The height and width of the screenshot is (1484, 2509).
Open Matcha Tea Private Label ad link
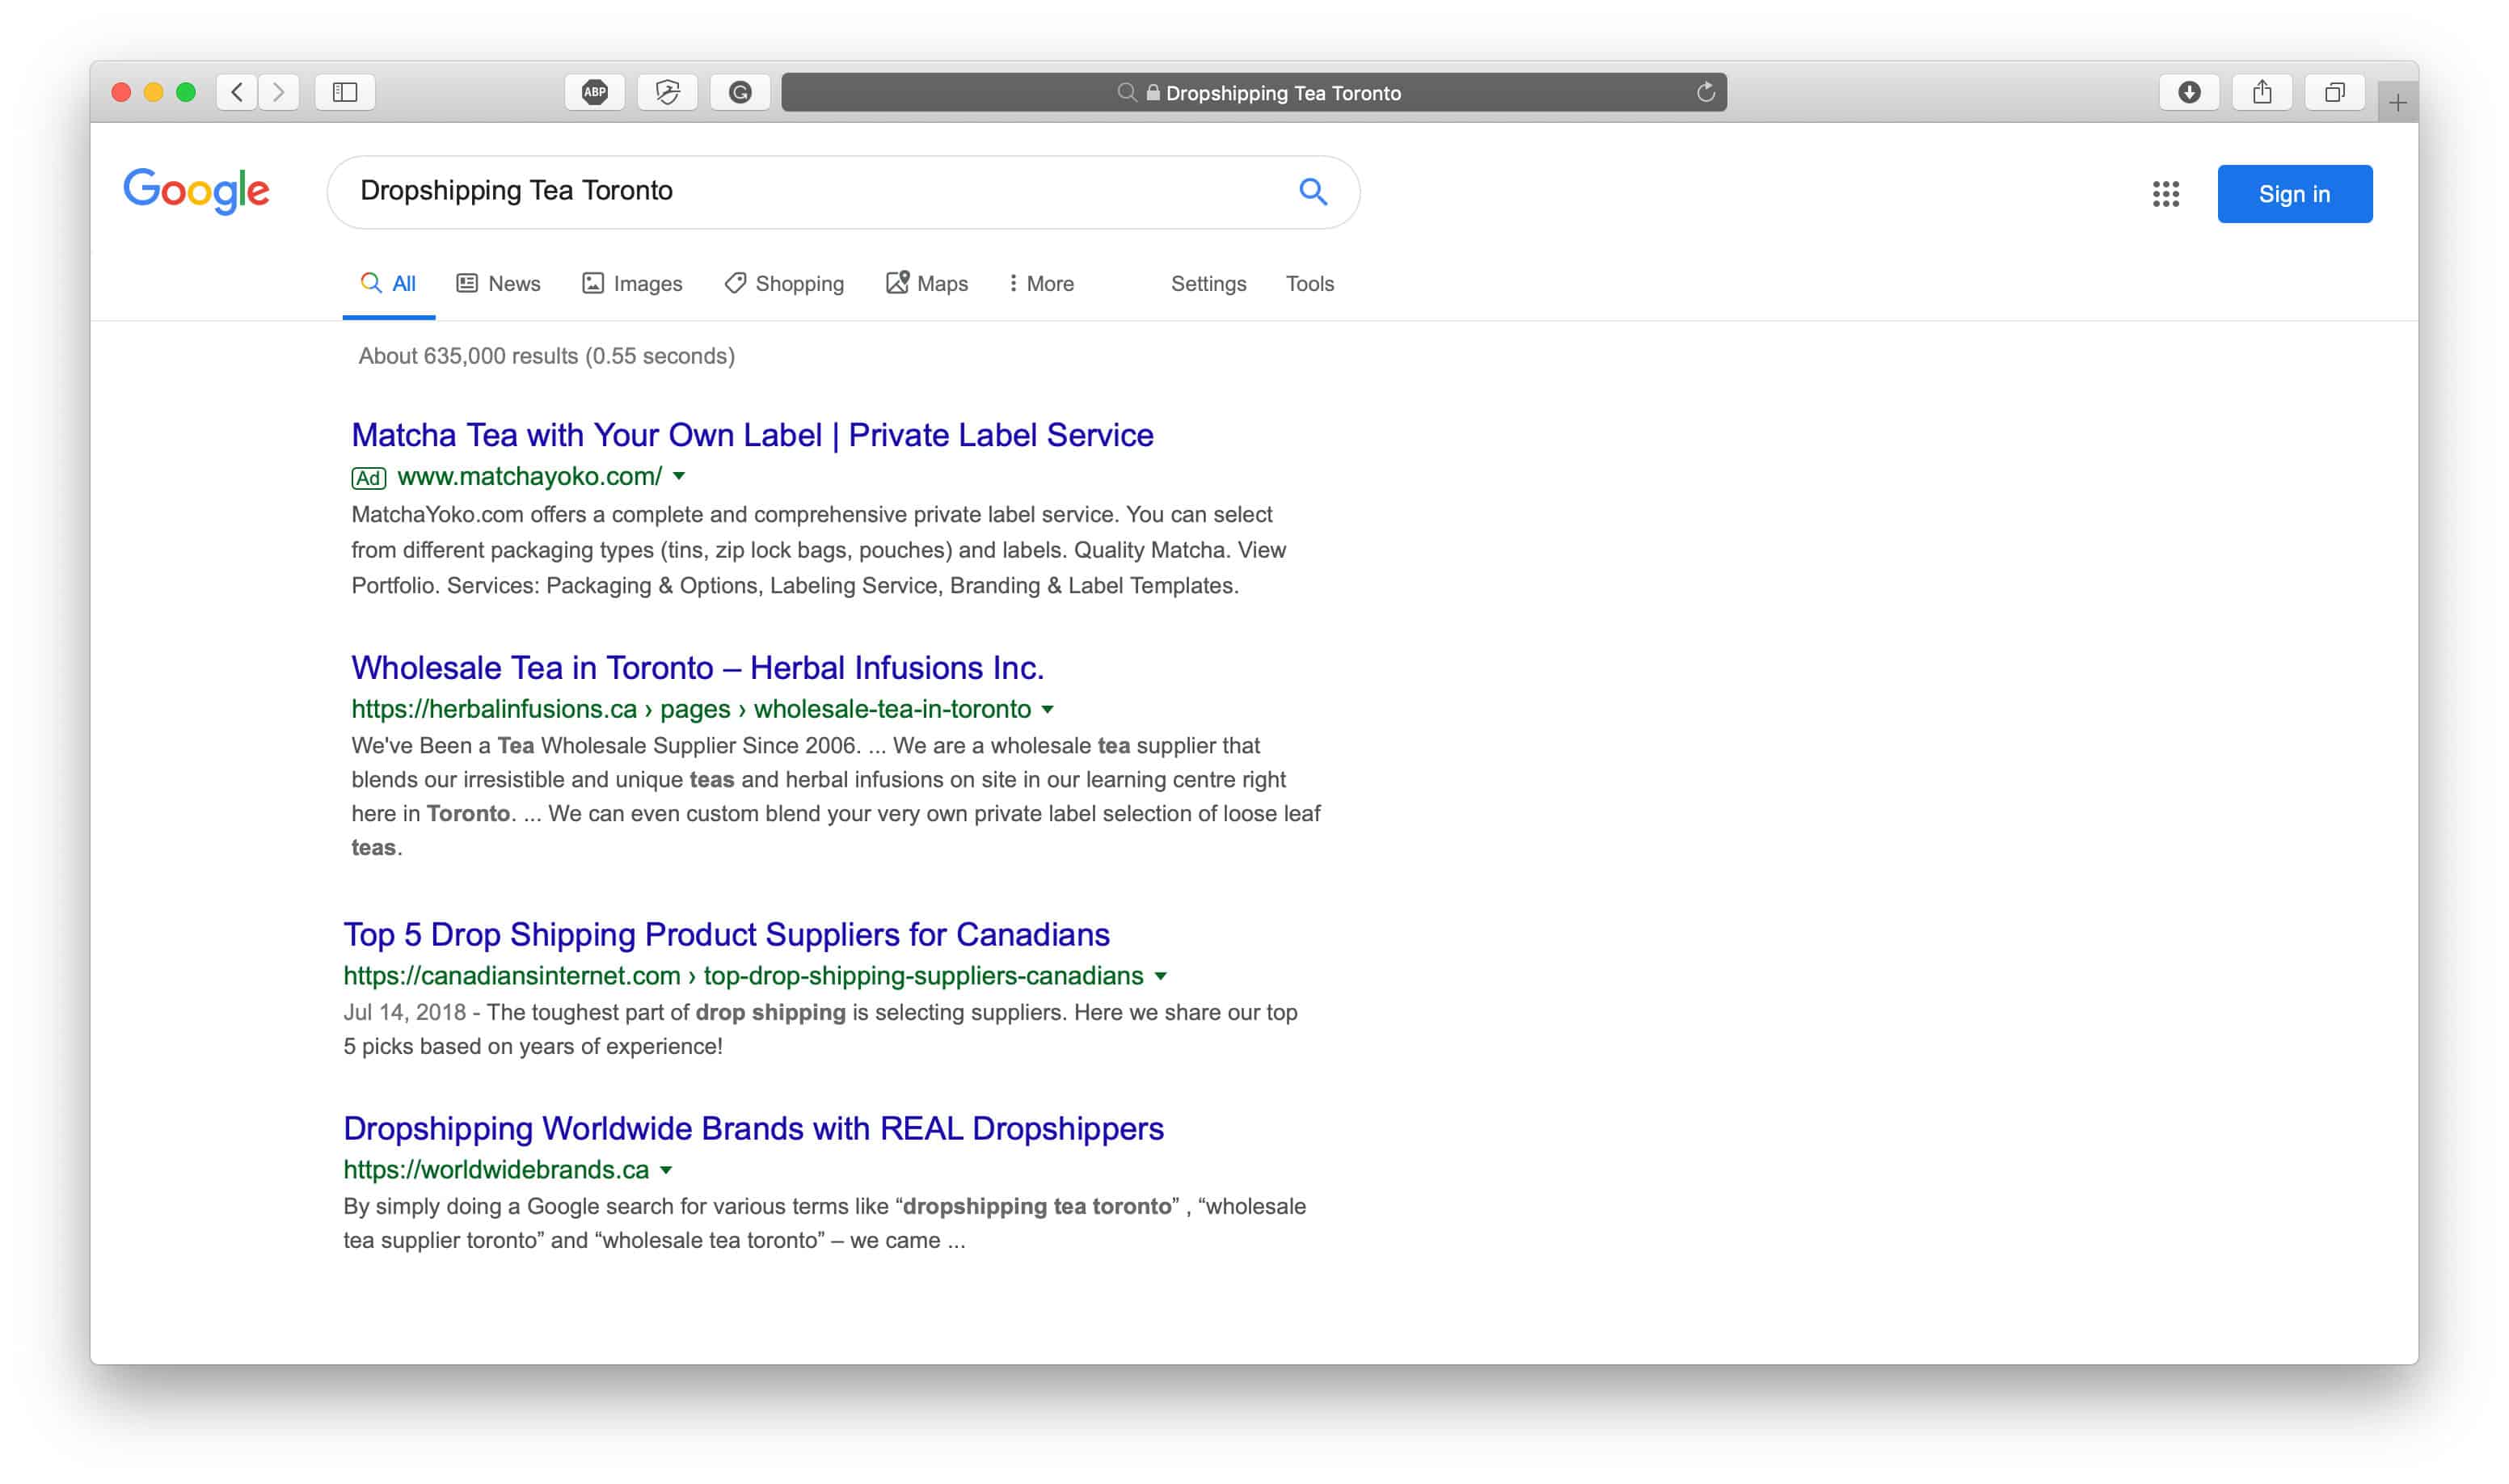click(x=752, y=435)
